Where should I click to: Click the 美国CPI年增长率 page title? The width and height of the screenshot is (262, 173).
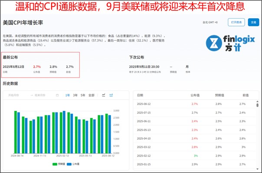tap(23, 23)
